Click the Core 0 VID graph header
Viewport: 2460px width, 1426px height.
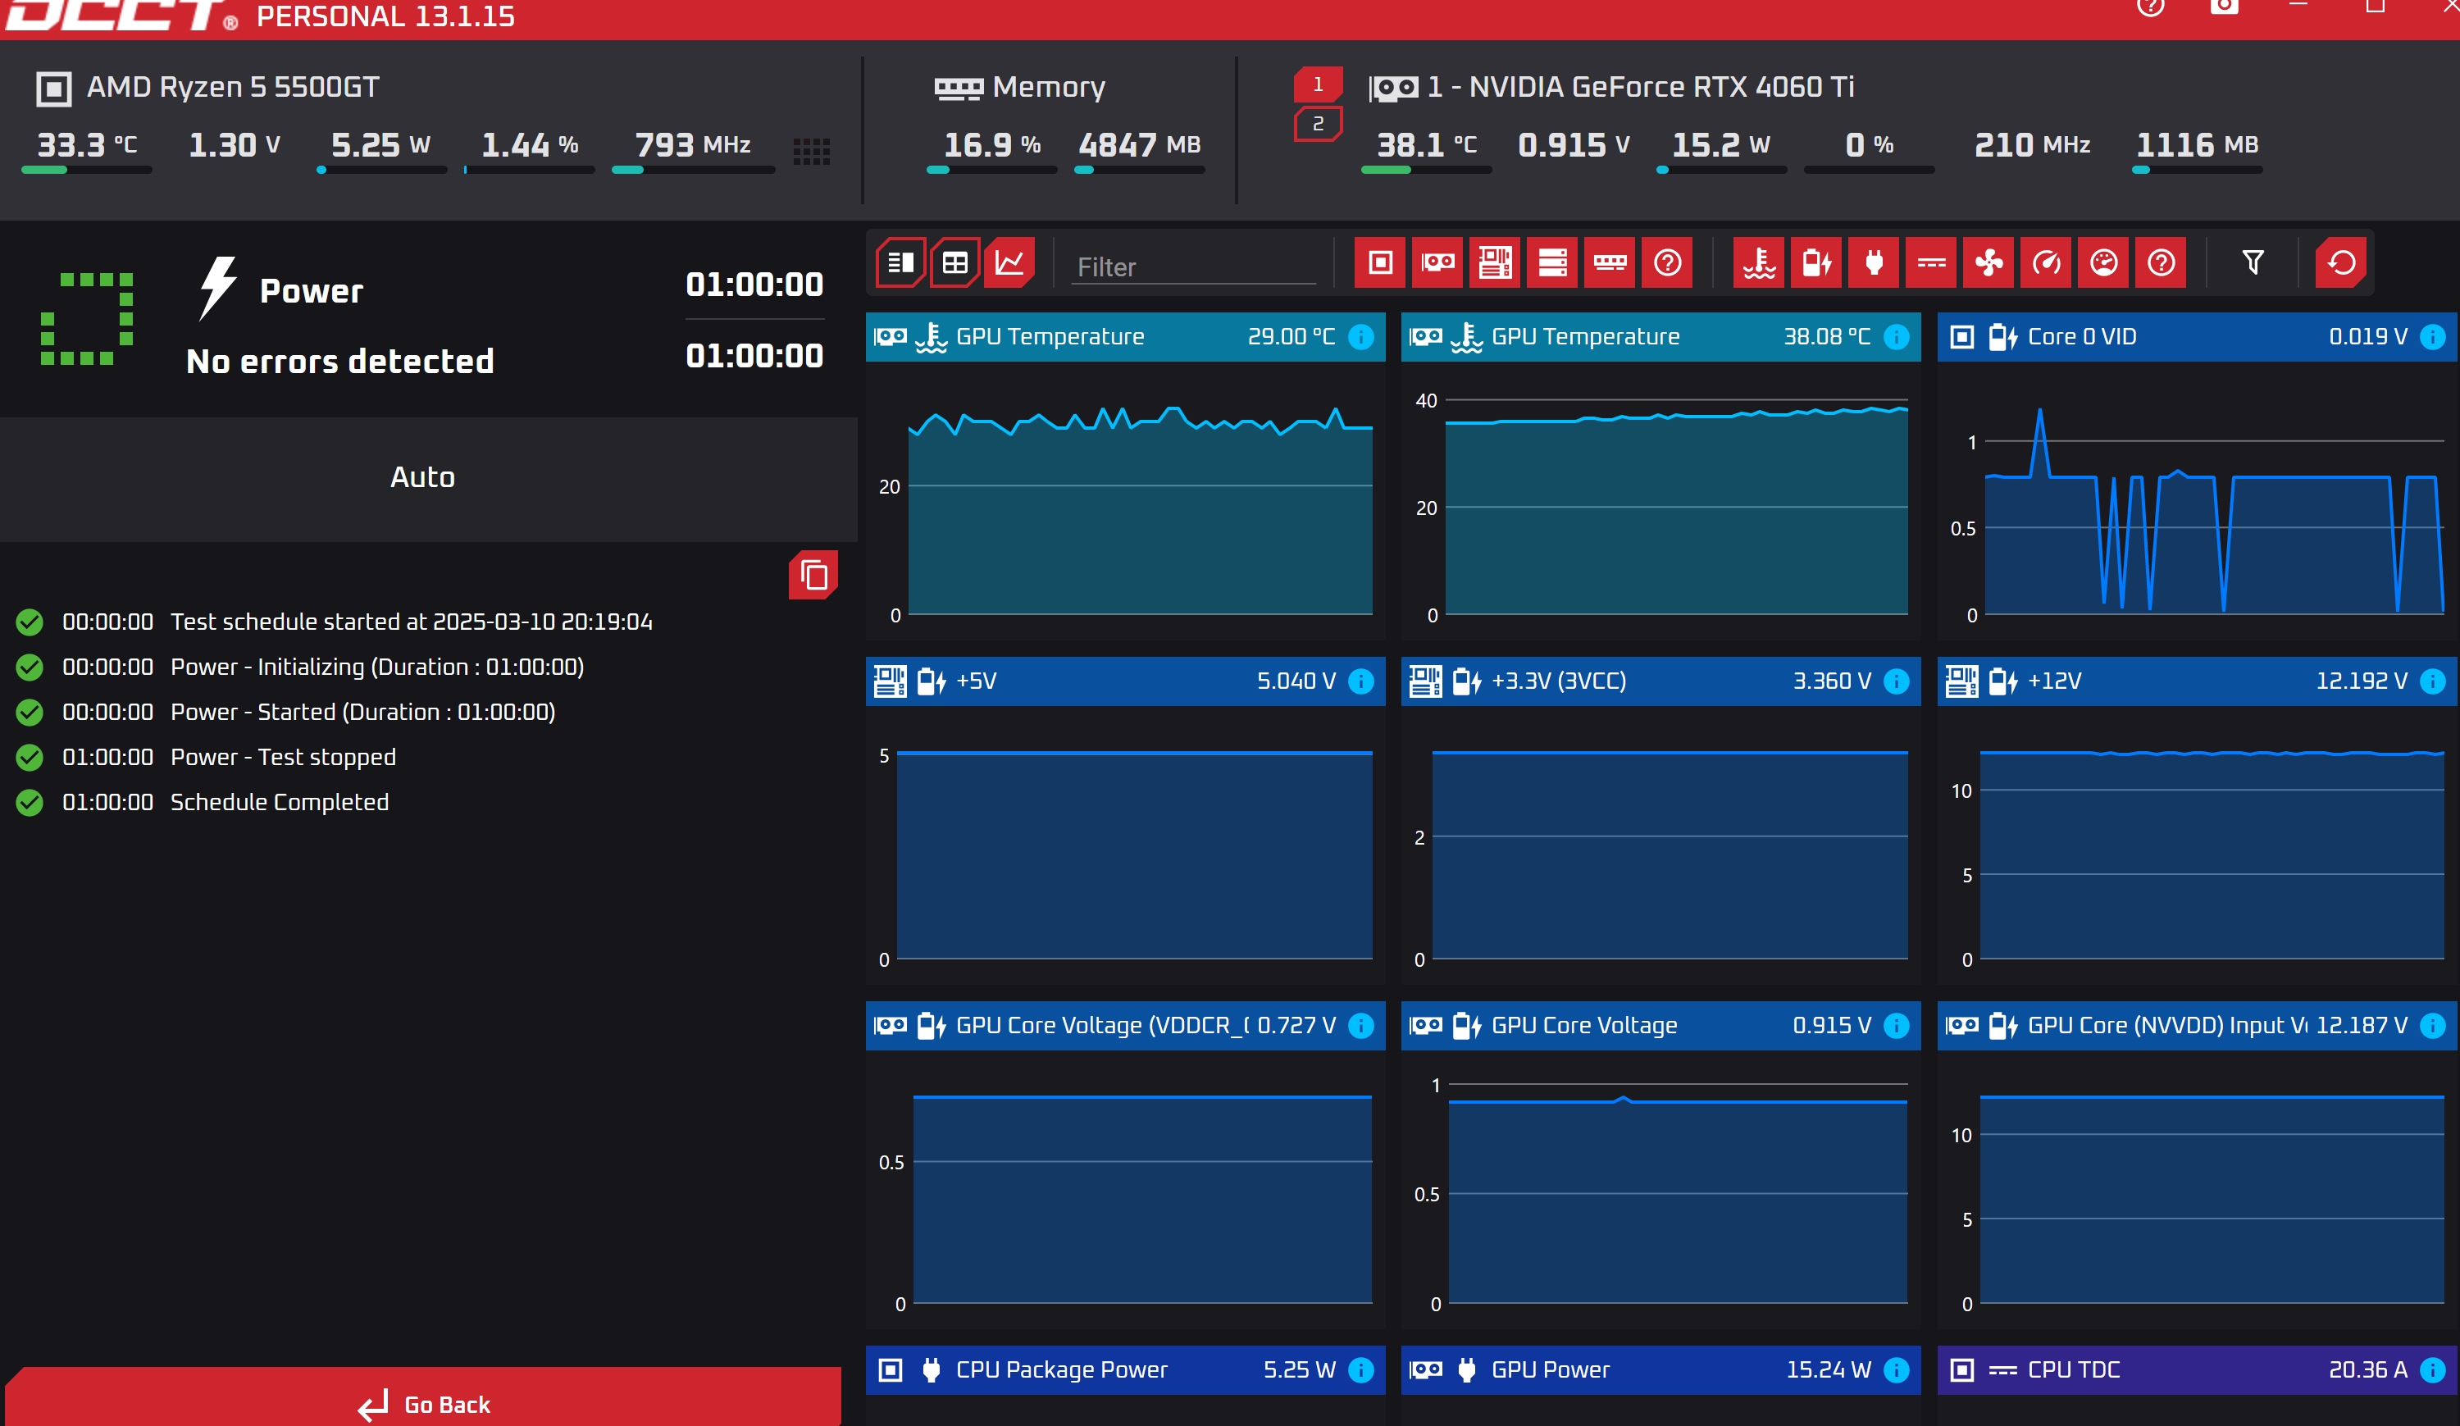2197,337
